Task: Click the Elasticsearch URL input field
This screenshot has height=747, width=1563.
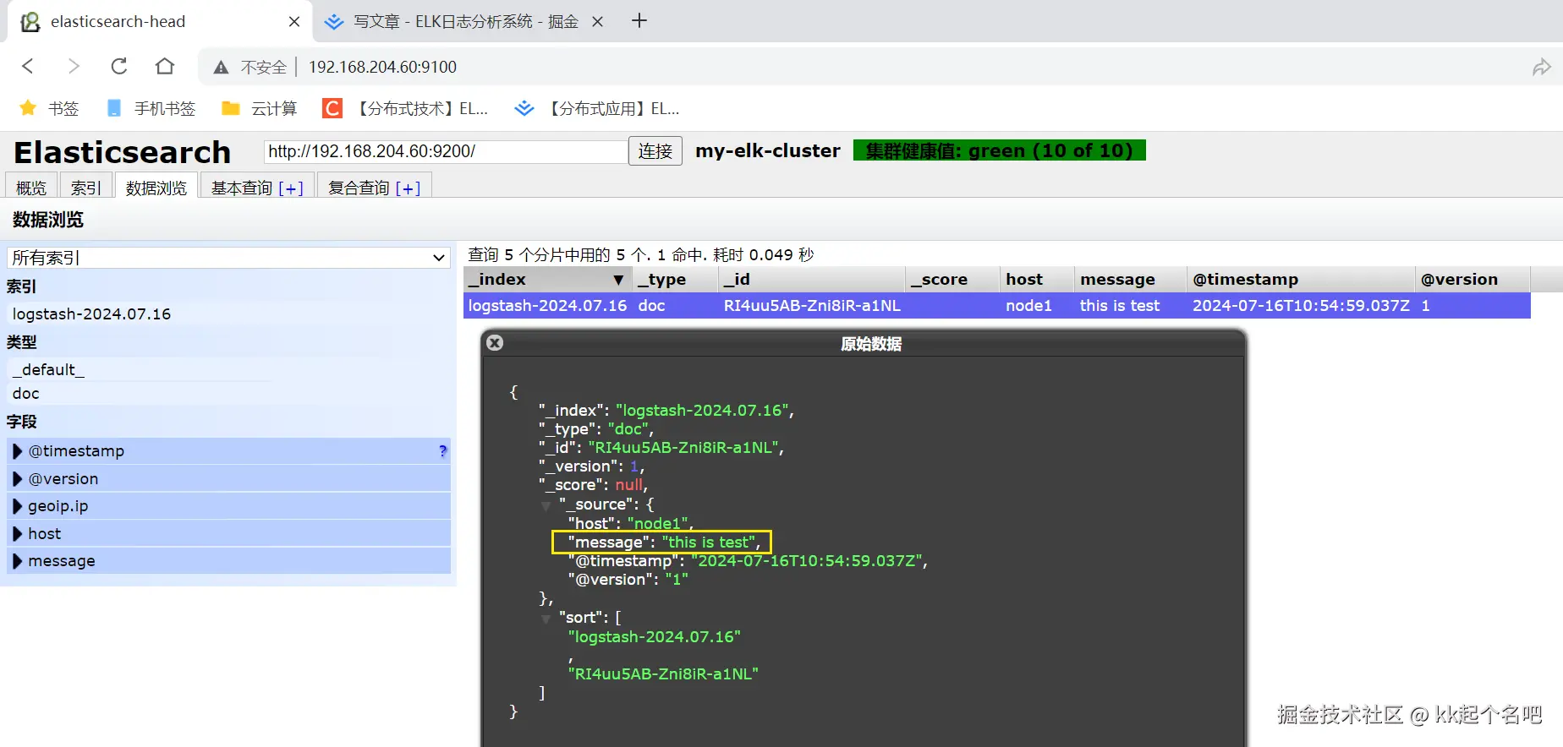Action: [446, 151]
